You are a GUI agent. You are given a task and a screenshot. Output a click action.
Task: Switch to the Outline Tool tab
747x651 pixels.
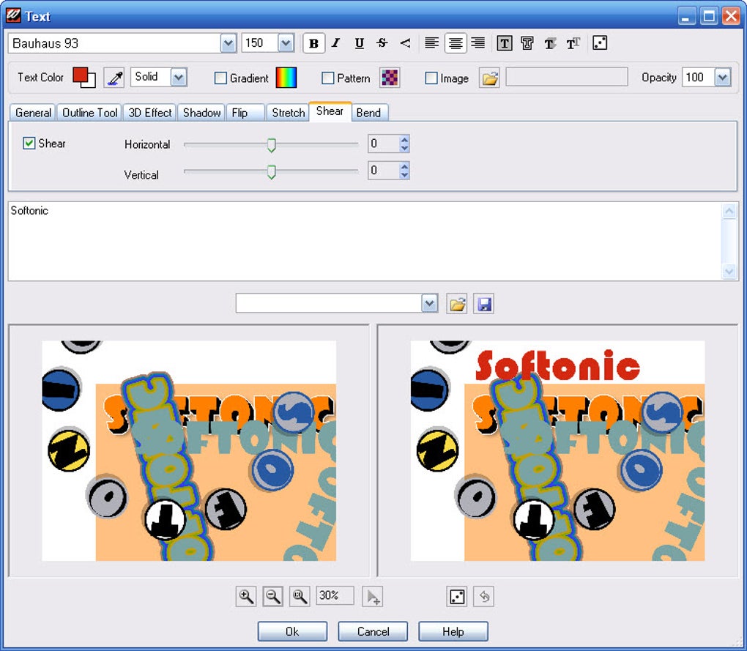89,113
